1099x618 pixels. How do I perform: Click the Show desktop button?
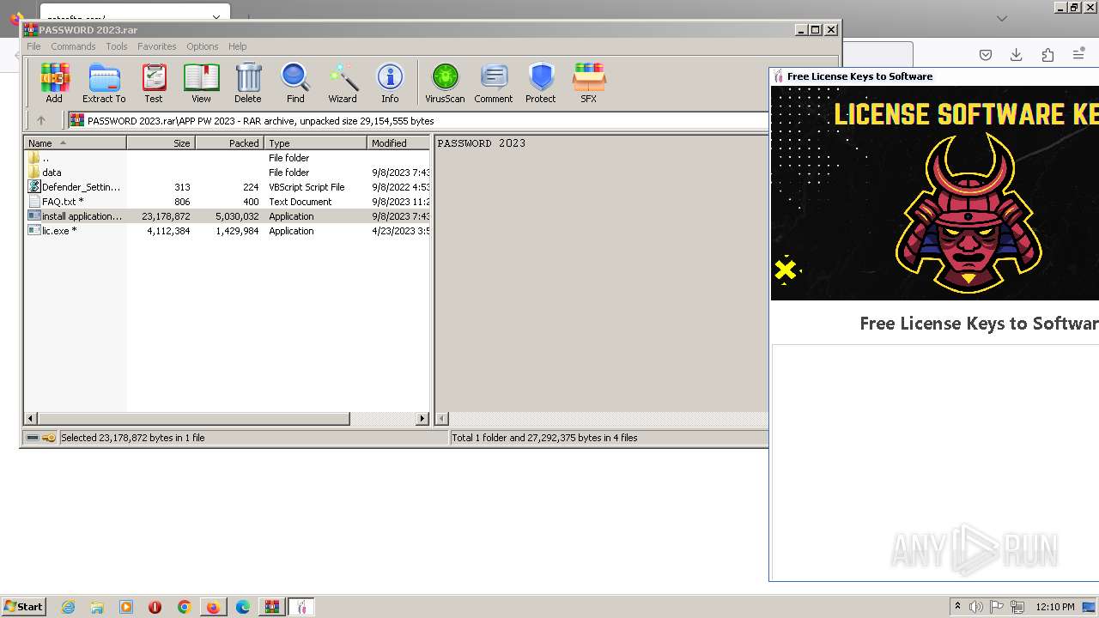pos(1090,607)
